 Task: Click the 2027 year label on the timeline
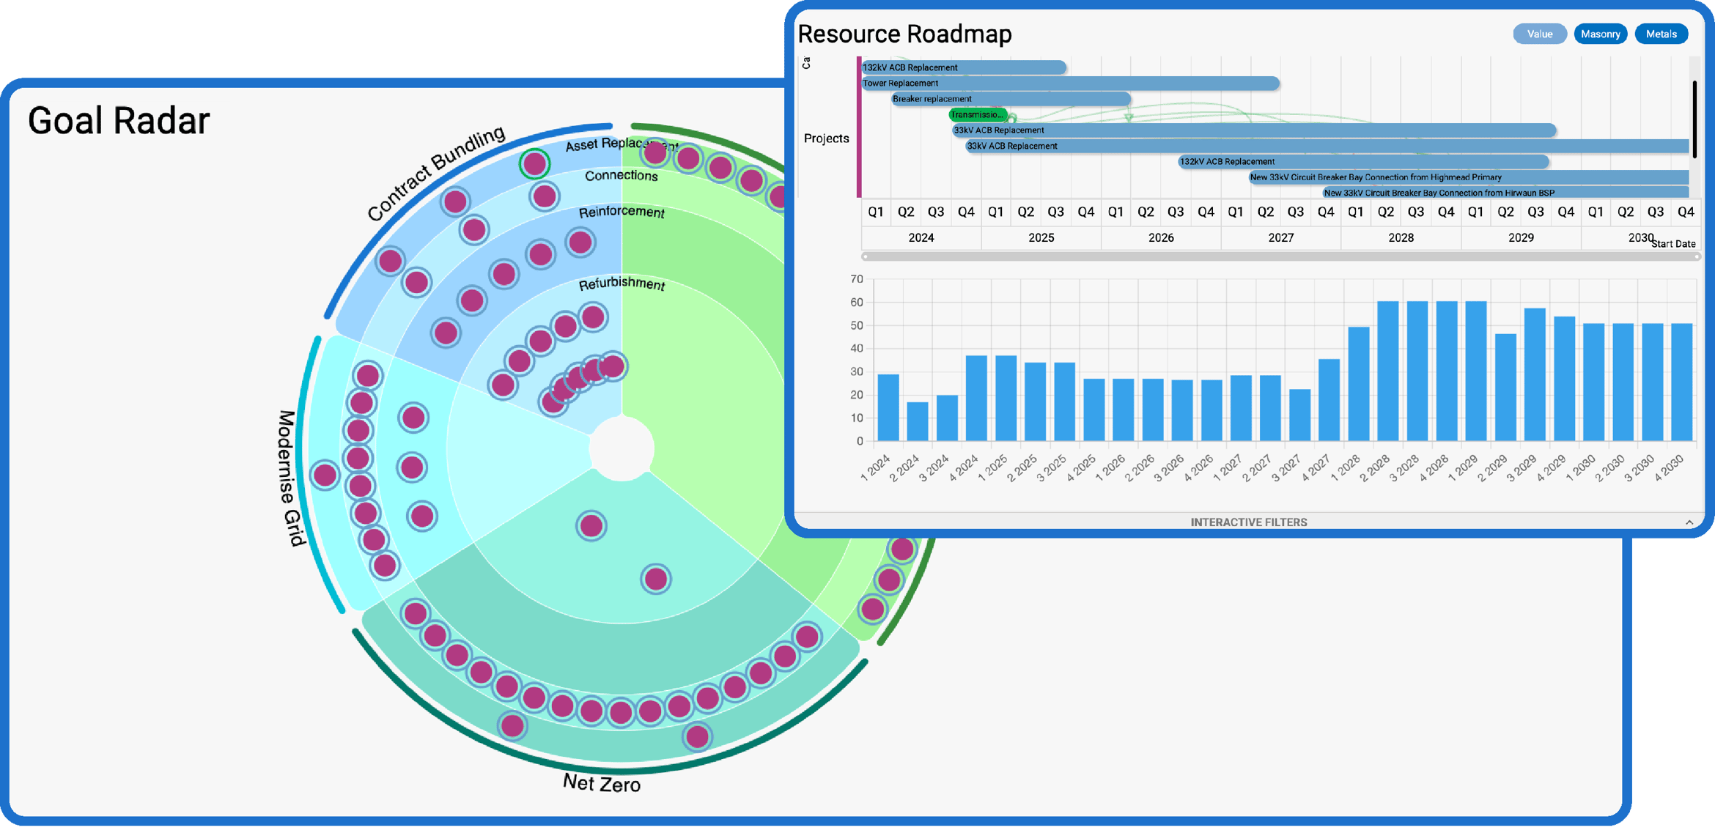pos(1280,237)
